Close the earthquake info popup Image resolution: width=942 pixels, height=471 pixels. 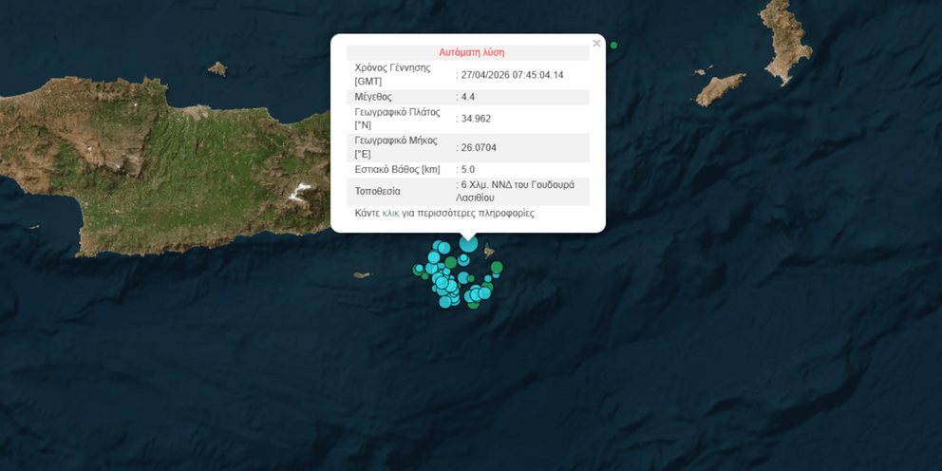pyautogui.click(x=596, y=44)
